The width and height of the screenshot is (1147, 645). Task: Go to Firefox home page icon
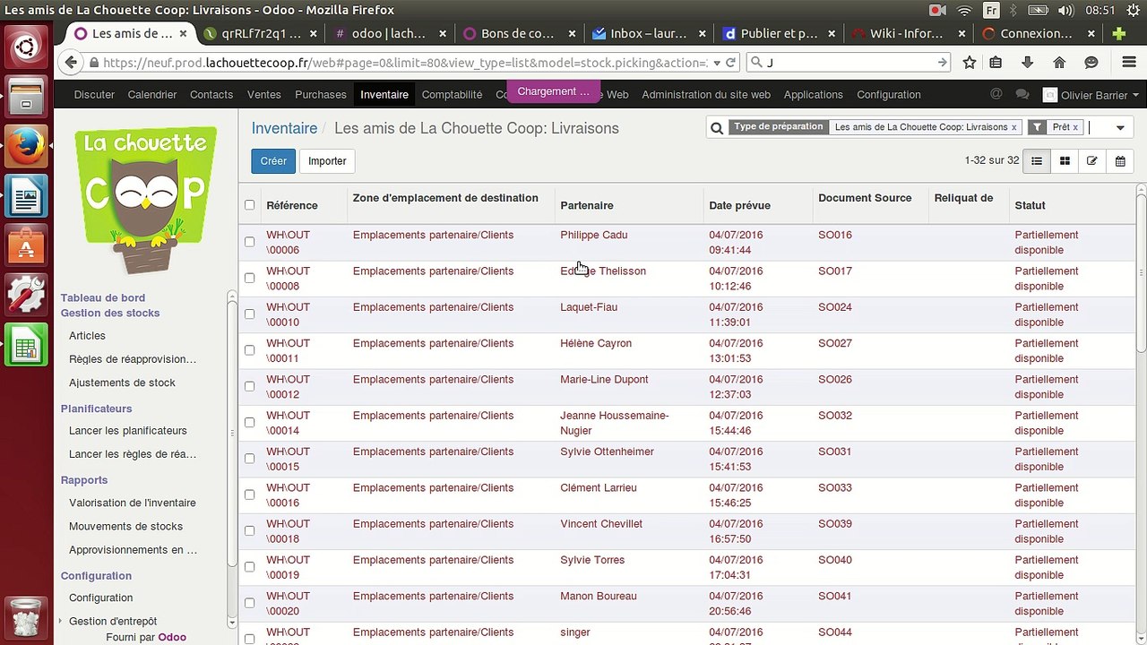pyautogui.click(x=1059, y=63)
